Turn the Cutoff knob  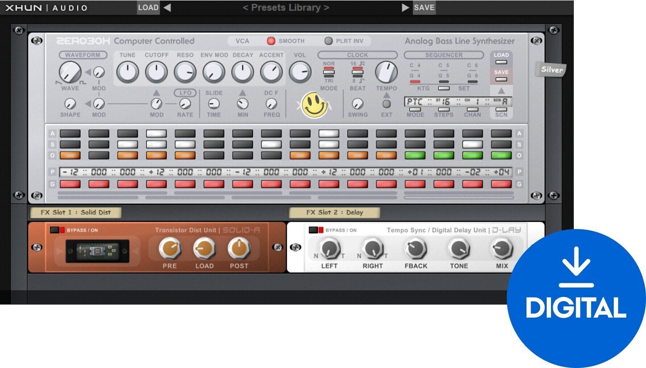click(x=156, y=71)
